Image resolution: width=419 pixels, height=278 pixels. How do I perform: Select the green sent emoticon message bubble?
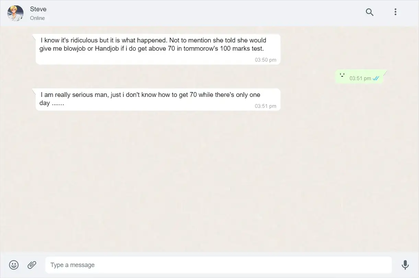point(359,77)
